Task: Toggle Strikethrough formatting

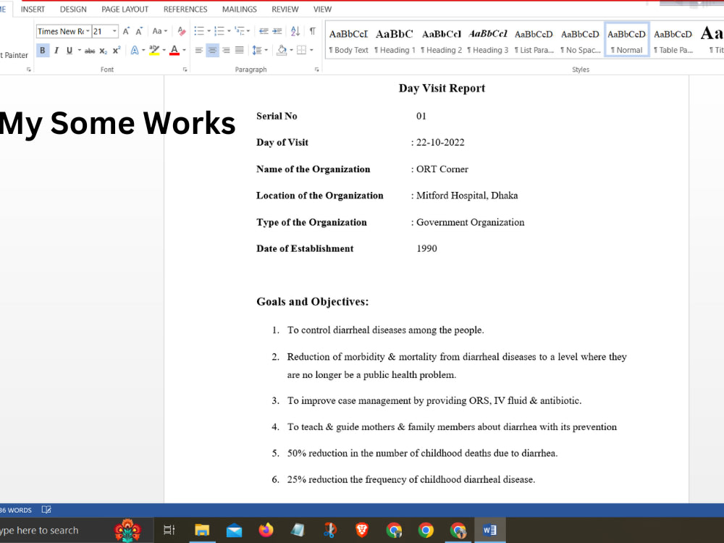Action: [90, 51]
